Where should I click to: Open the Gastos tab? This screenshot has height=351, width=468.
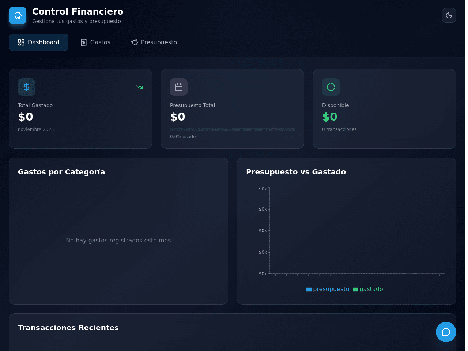pyautogui.click(x=95, y=42)
